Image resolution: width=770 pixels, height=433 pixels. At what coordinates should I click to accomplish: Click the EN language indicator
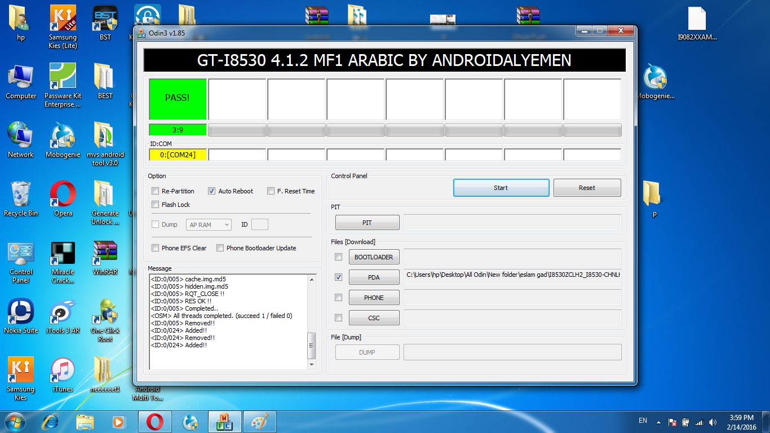[643, 421]
